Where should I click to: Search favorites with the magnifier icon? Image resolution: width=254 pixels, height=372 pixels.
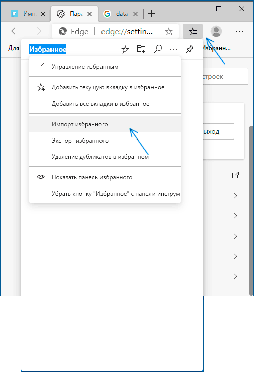pyautogui.click(x=158, y=49)
